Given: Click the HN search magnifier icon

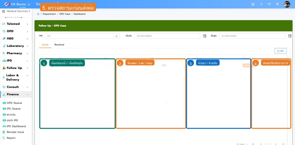Looking at the screenshot, I should pos(116,36).
